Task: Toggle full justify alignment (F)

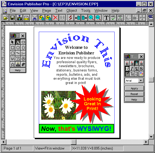Action: click(x=141, y=63)
